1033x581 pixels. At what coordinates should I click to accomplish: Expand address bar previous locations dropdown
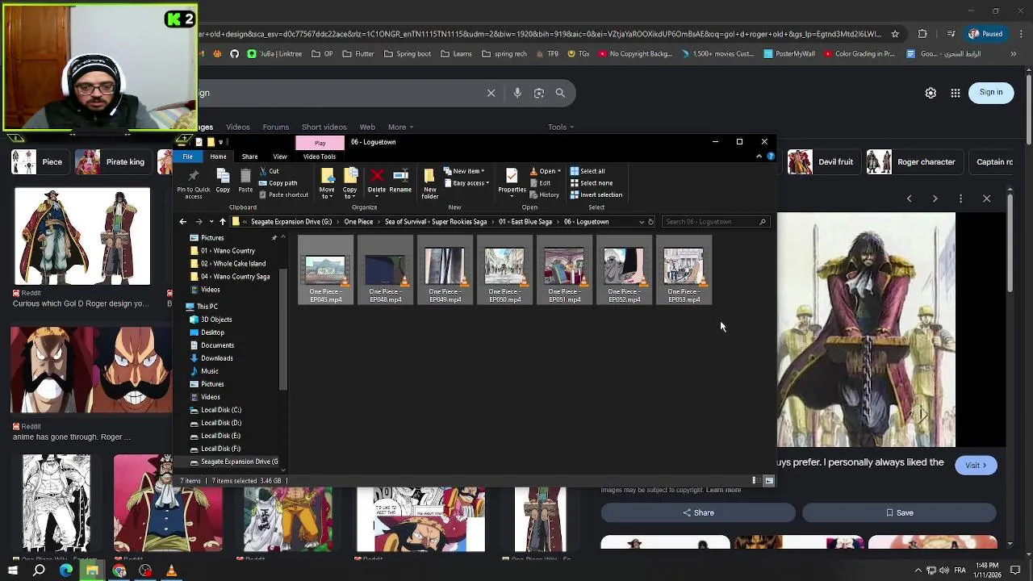(x=642, y=222)
